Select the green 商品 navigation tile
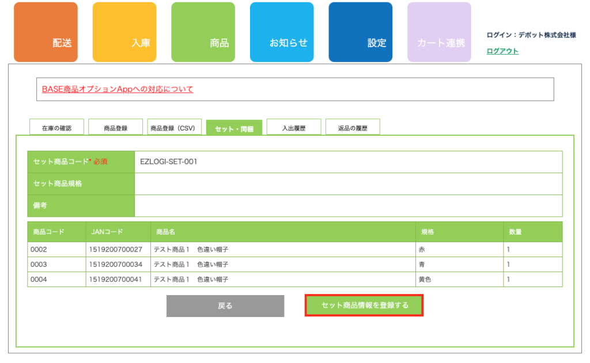This screenshot has height=363, width=590. 203,32
